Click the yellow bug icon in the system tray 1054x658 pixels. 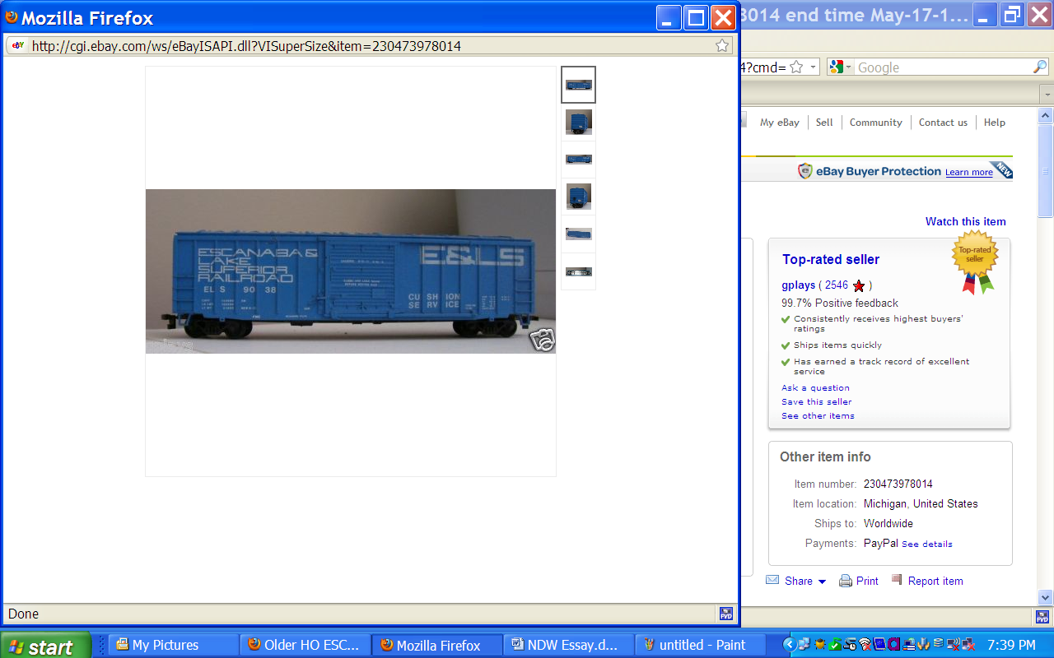tap(820, 645)
